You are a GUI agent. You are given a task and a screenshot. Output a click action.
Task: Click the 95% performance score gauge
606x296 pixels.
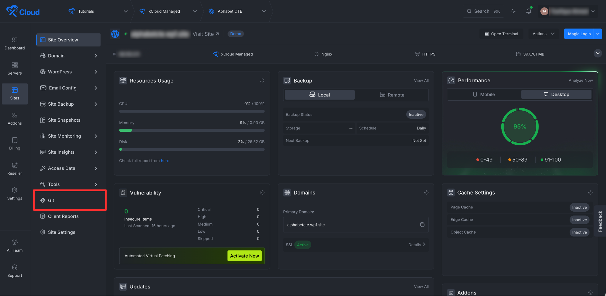pyautogui.click(x=520, y=127)
